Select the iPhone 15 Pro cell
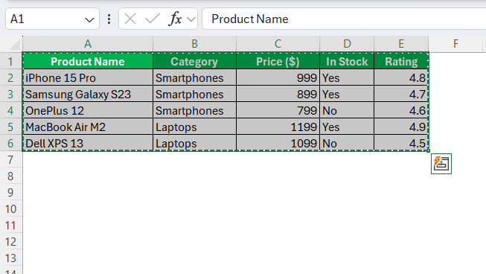This screenshot has width=486, height=274. click(88, 77)
